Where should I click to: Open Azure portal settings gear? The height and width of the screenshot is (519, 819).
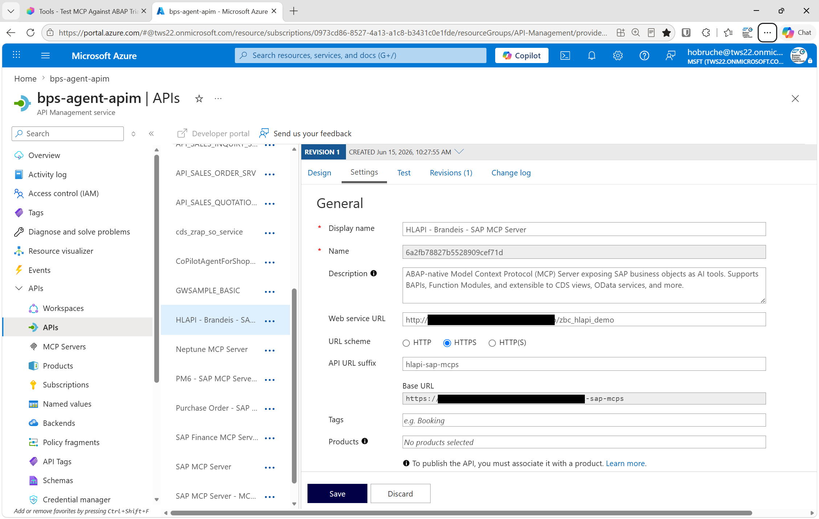coord(618,55)
